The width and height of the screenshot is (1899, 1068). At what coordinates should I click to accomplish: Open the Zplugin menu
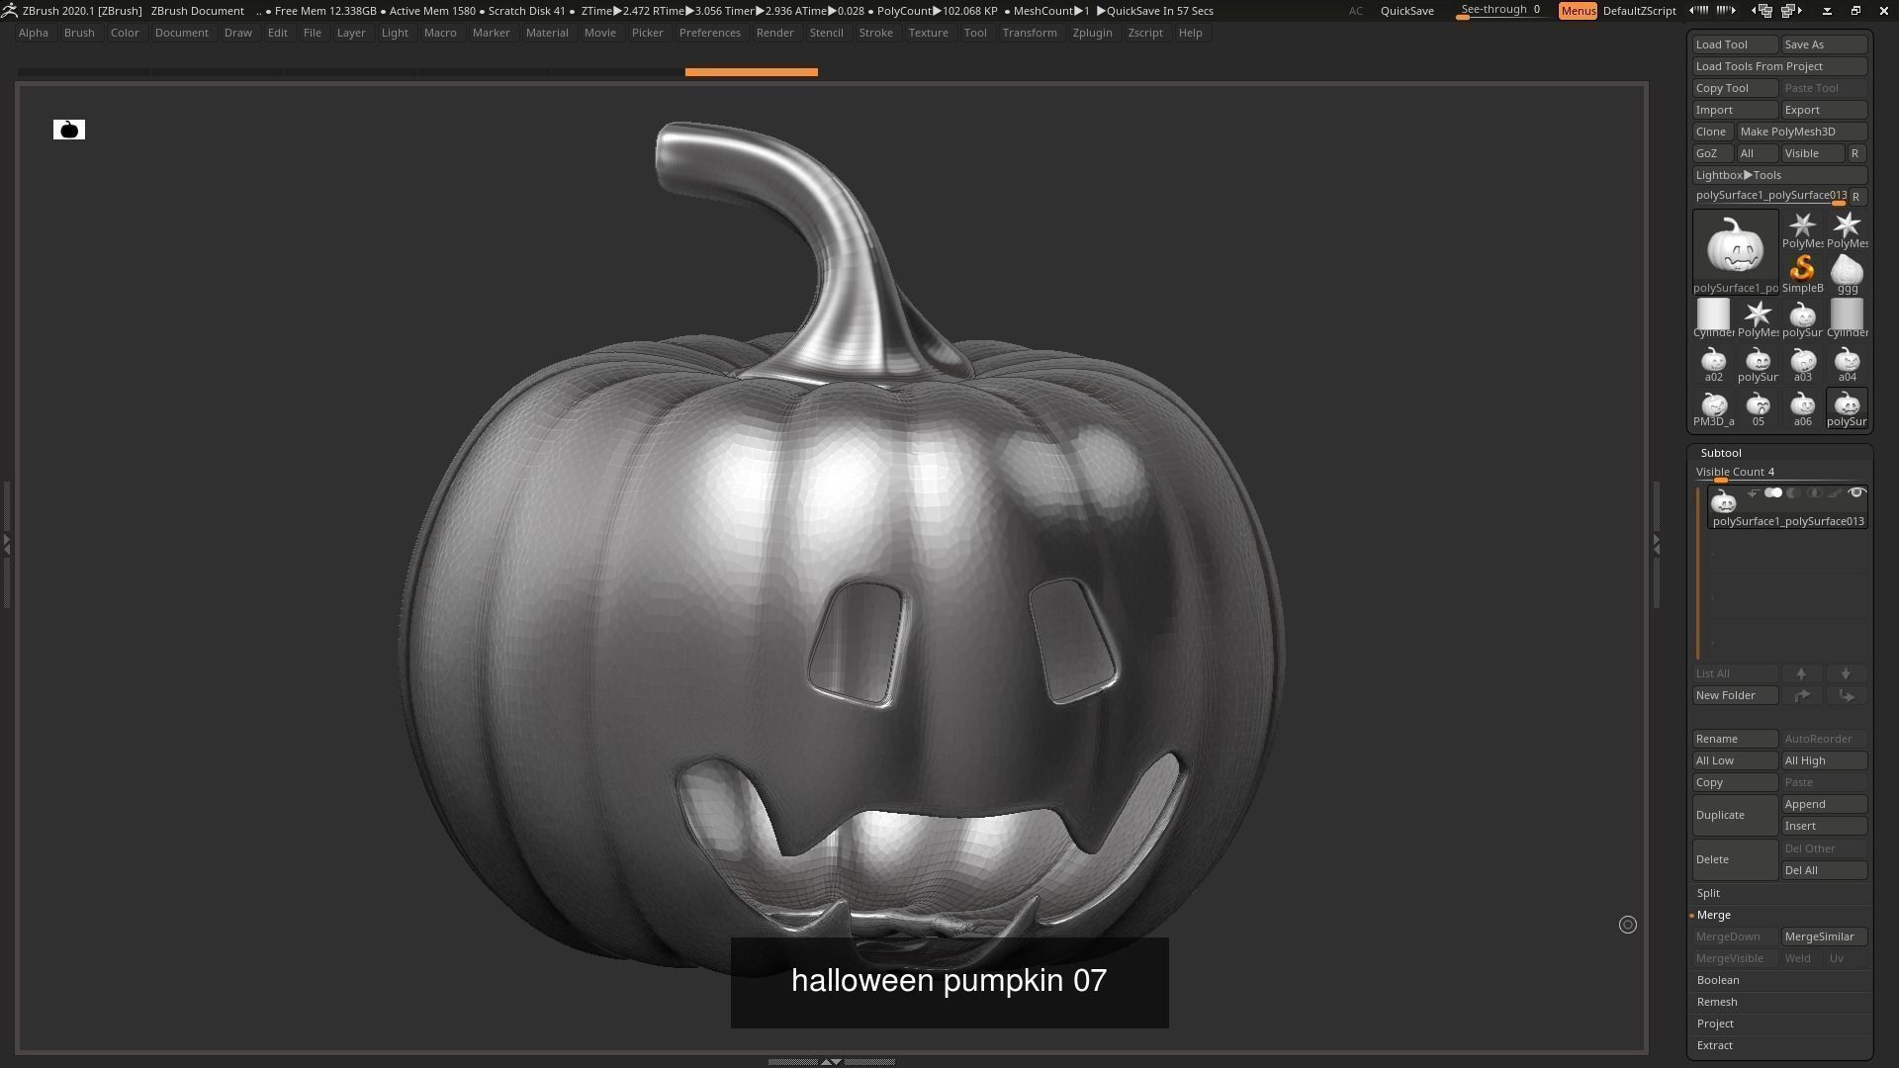click(x=1092, y=33)
